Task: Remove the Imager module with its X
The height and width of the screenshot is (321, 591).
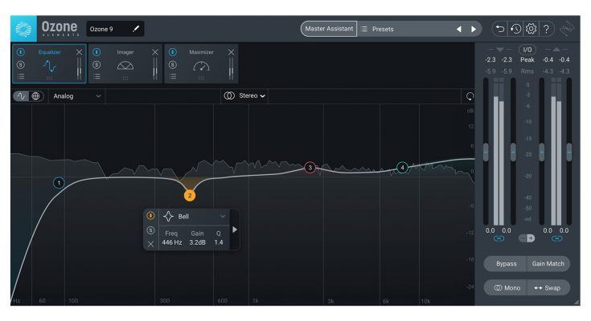Action: (x=155, y=52)
